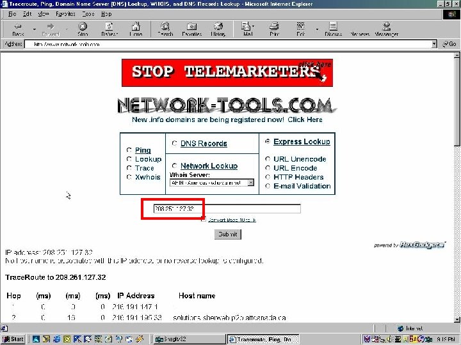This screenshot has width=461, height=345.
Task: Open the View menu
Action: tap(44, 14)
